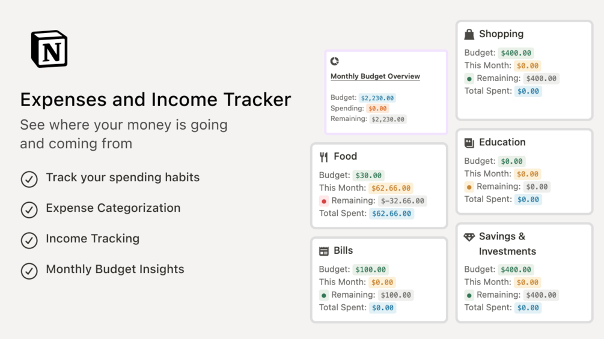Open the Monthly Budget Overview link
This screenshot has height=339, width=604.
click(x=375, y=76)
